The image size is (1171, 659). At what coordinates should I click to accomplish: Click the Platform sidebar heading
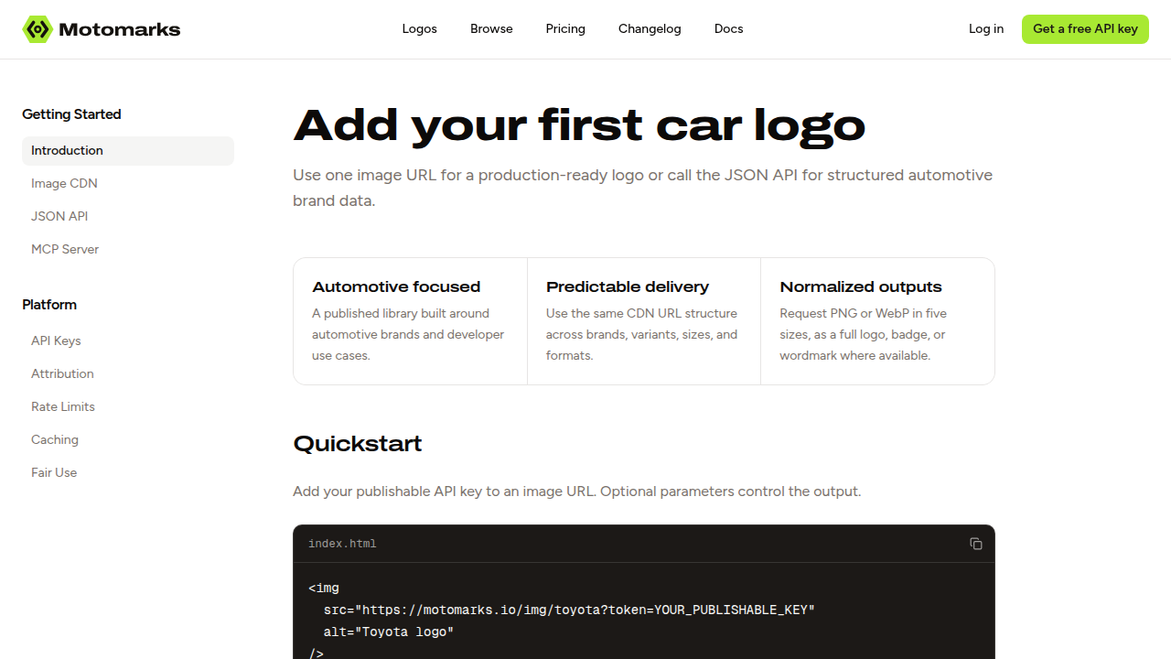click(49, 305)
